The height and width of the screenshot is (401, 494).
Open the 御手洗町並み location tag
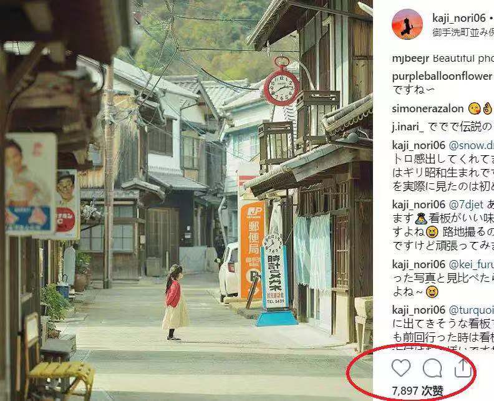pos(463,32)
